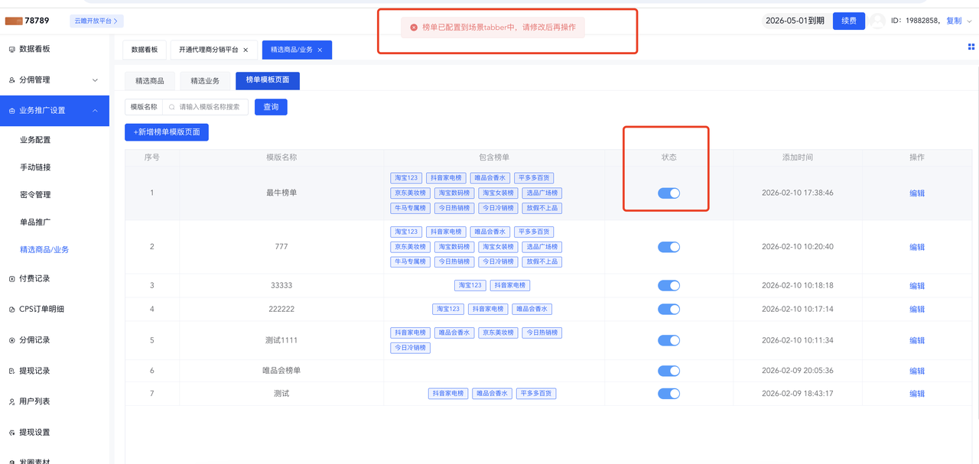Viewport: 979px width, 464px height.
Task: Open account dropdown arrow beside 复制
Action: [969, 21]
